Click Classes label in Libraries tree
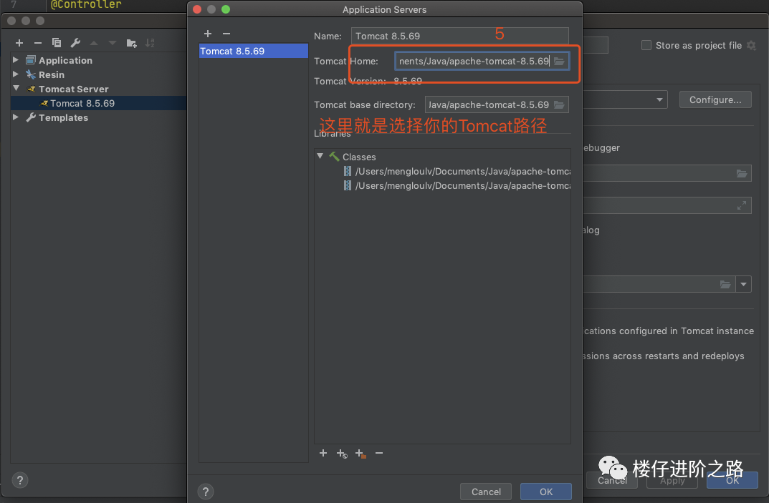 point(359,157)
